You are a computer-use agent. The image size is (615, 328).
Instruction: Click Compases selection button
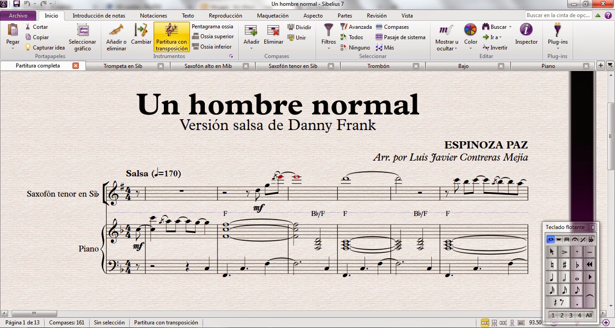coord(392,27)
